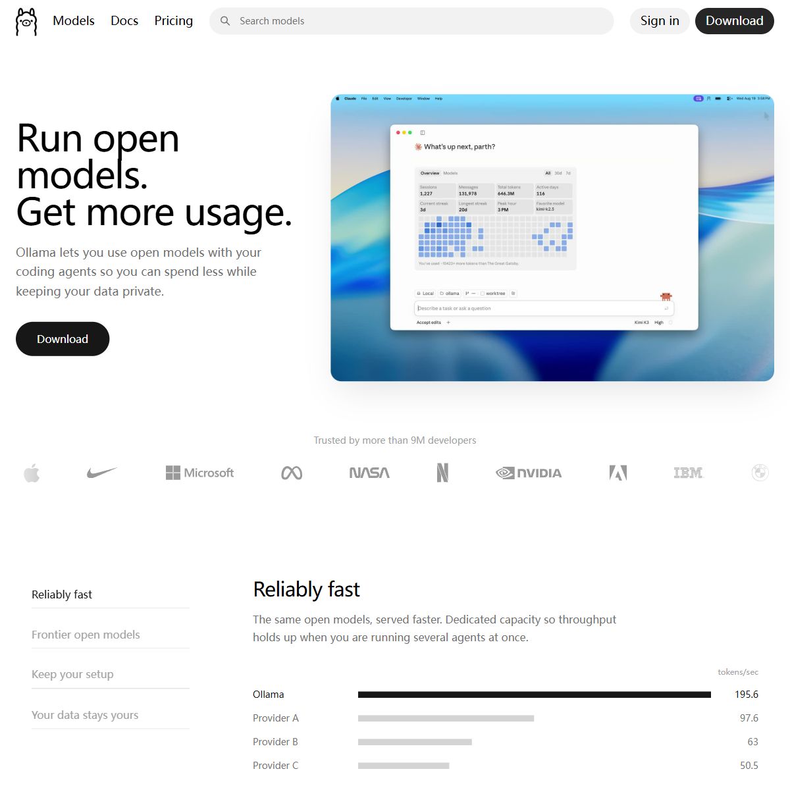Click the 'Provider C' row label
790x790 pixels.
[x=276, y=766]
